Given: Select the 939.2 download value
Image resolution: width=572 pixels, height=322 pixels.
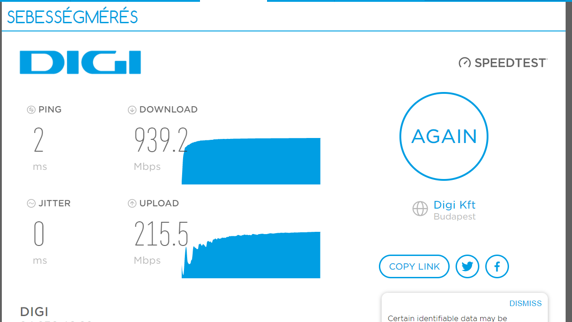Looking at the screenshot, I should [x=161, y=140].
